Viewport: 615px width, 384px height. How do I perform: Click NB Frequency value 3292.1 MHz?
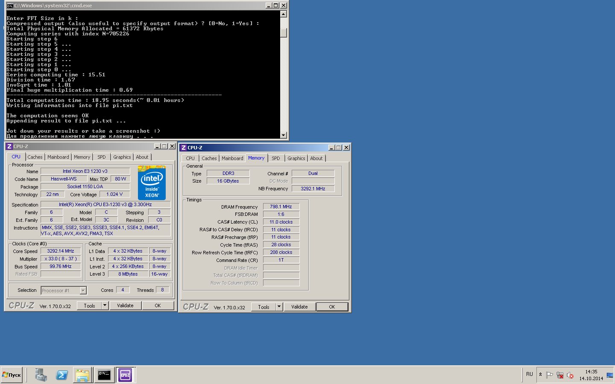(x=313, y=189)
